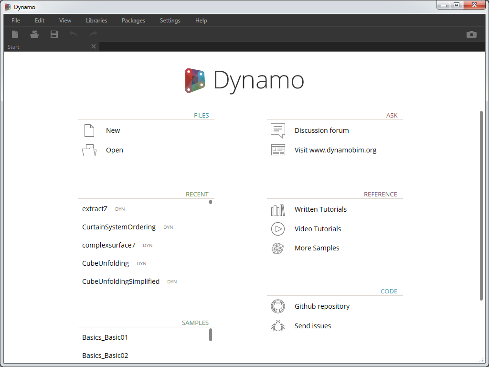
Task: Open recent file CurtainSystemOrdering
Action: tap(119, 227)
